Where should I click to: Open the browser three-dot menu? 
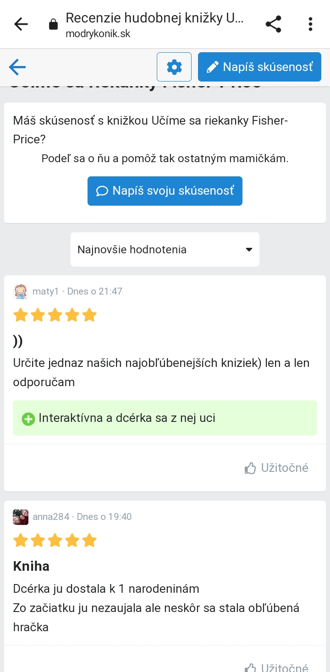point(310,24)
